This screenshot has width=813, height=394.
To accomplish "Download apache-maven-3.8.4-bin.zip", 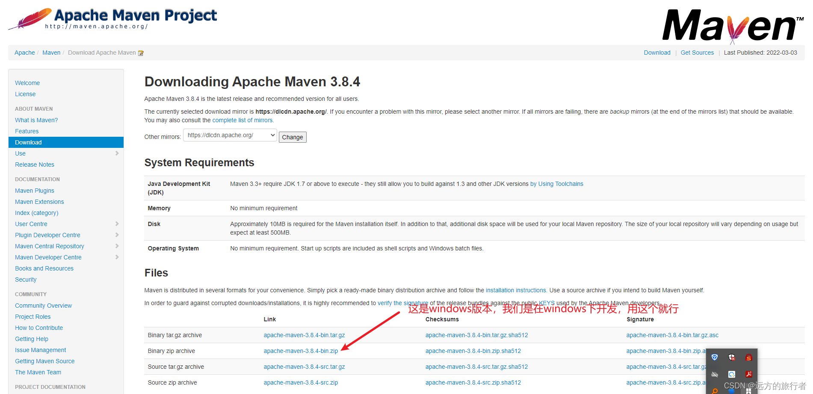I will 300,351.
